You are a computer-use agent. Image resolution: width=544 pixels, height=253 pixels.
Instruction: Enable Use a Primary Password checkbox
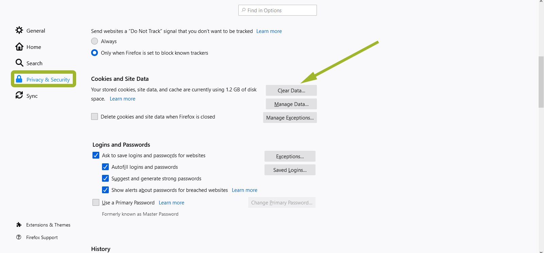point(96,203)
